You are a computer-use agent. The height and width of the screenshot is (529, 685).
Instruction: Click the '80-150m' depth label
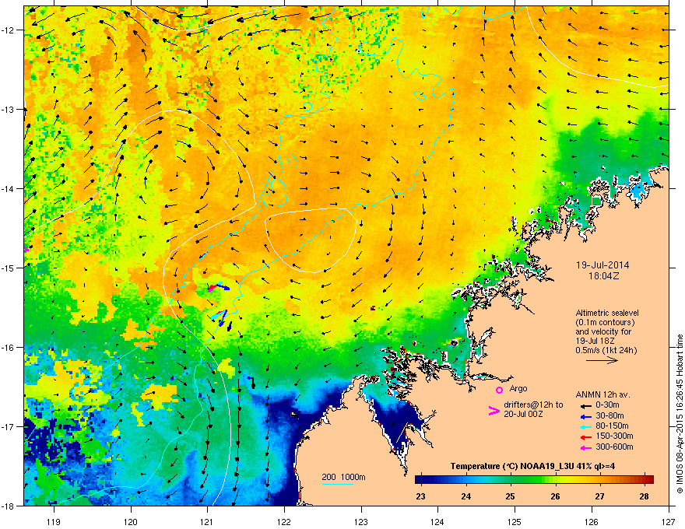612,426
